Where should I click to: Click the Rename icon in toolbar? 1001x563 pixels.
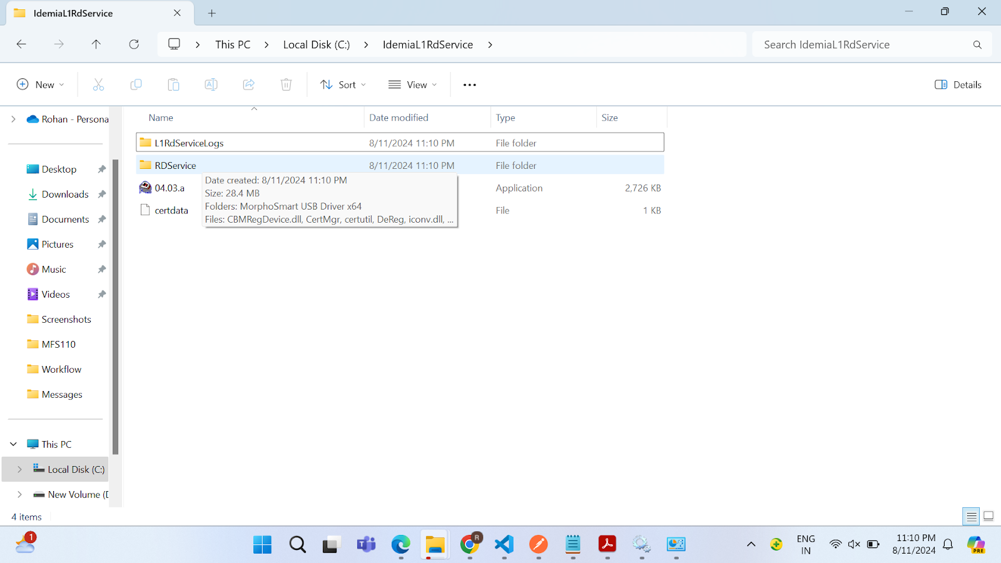211,84
